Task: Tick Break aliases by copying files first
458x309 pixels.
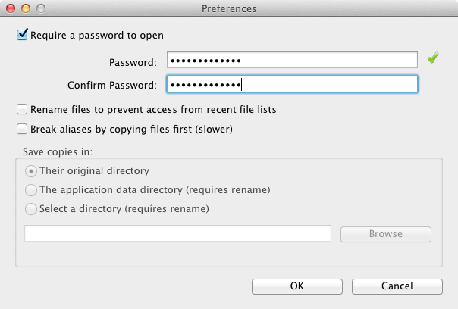Action: pyautogui.click(x=22, y=129)
